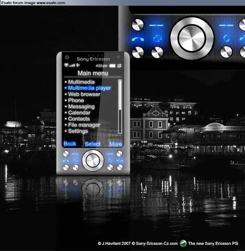245x251 pixels.
Task: Click enlarged round key above call icon
Action: point(138,25)
